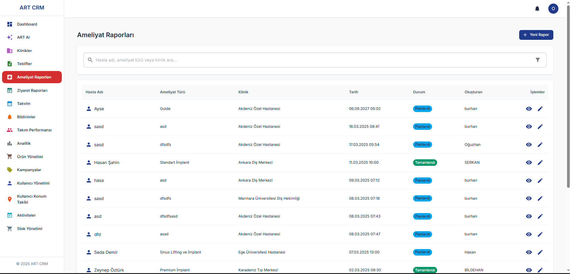Screen dimensions: 570x274
Task: Select Kullanıcı Konum Takibi menu item
Action: [x=32, y=199]
